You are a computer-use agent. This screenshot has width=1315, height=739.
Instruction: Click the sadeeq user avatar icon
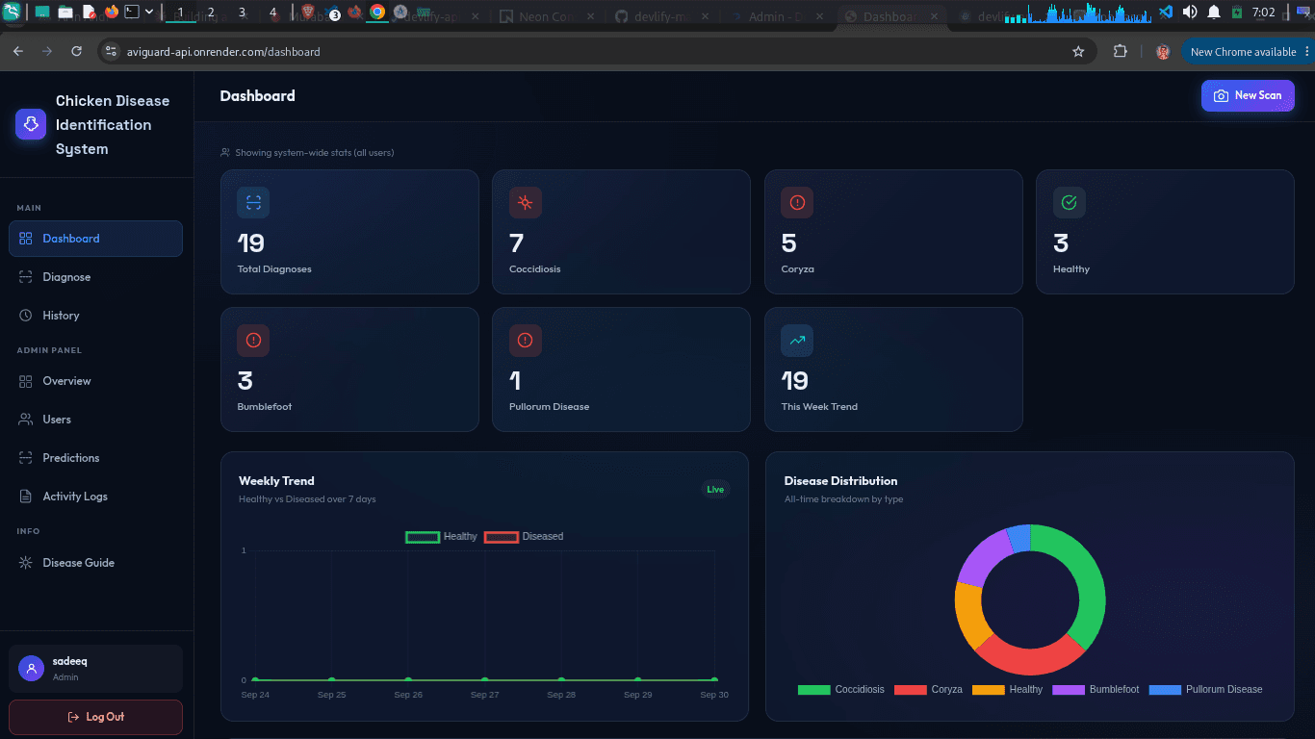(x=31, y=669)
